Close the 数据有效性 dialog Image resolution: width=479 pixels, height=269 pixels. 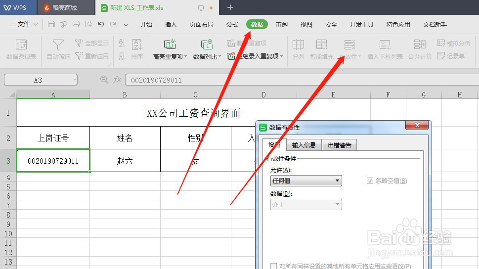tap(417, 125)
